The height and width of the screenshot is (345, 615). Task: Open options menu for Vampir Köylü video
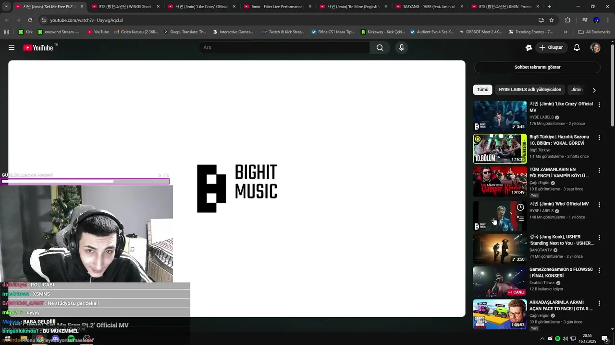pyautogui.click(x=599, y=170)
